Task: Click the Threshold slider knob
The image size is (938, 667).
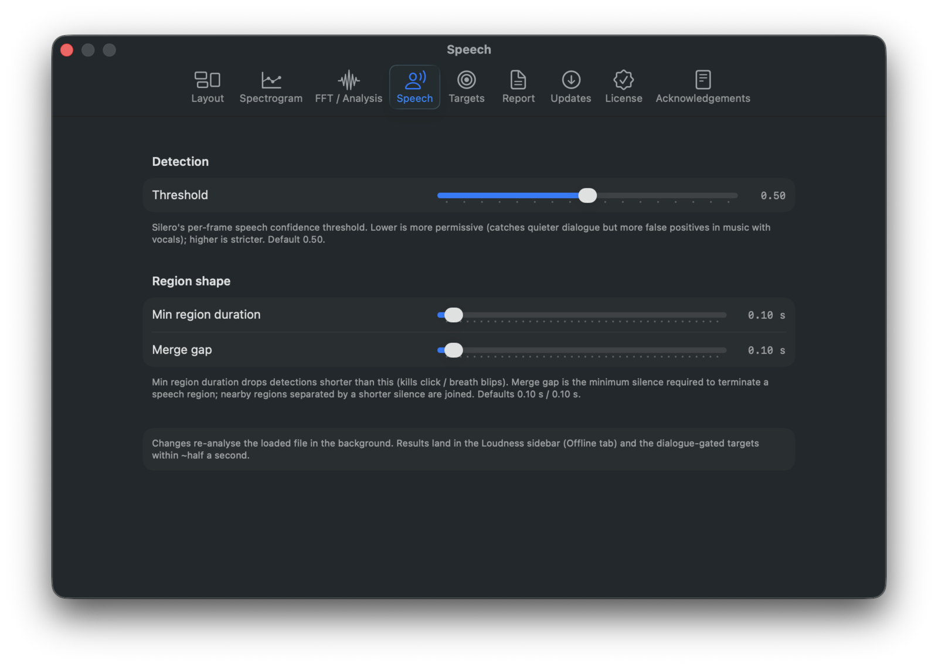Action: tap(587, 196)
